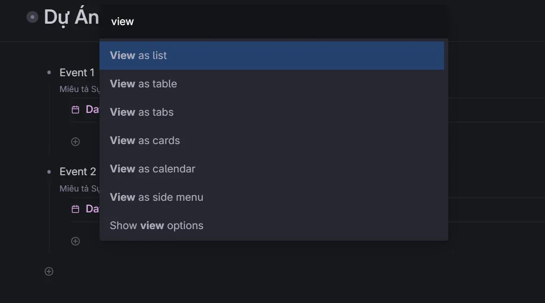This screenshot has width=545, height=303.
Task: Click the bullet beside Event 1
Action: (x=49, y=72)
